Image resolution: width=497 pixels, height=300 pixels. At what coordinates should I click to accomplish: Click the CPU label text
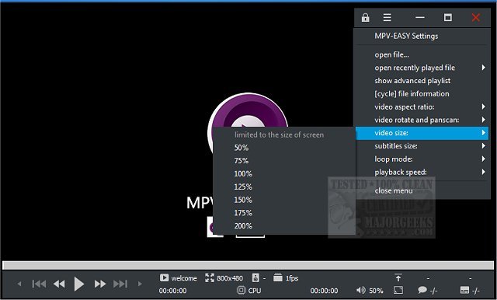pos(255,291)
